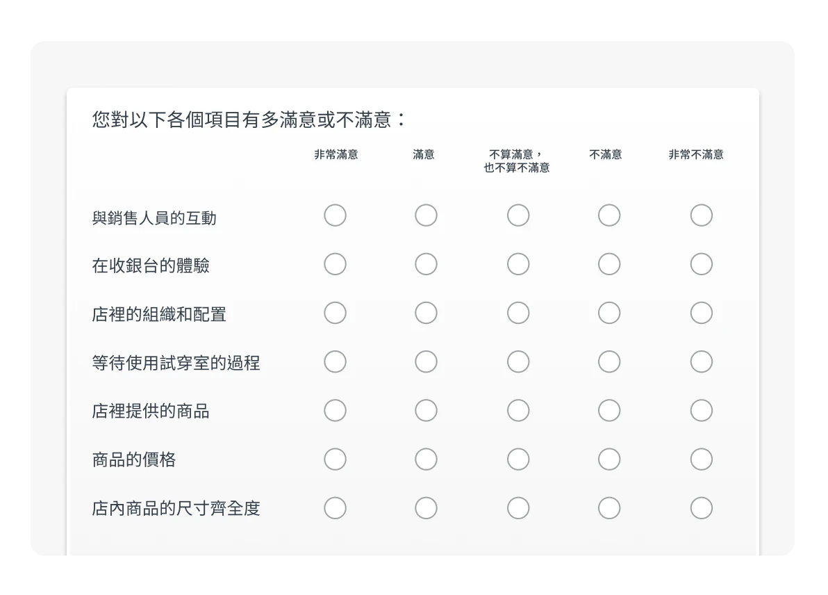Viewport: 828px width, 595px height.
Task: 選擇「店裡的組織和配置」的「非常不滿意」
Action: tap(701, 313)
